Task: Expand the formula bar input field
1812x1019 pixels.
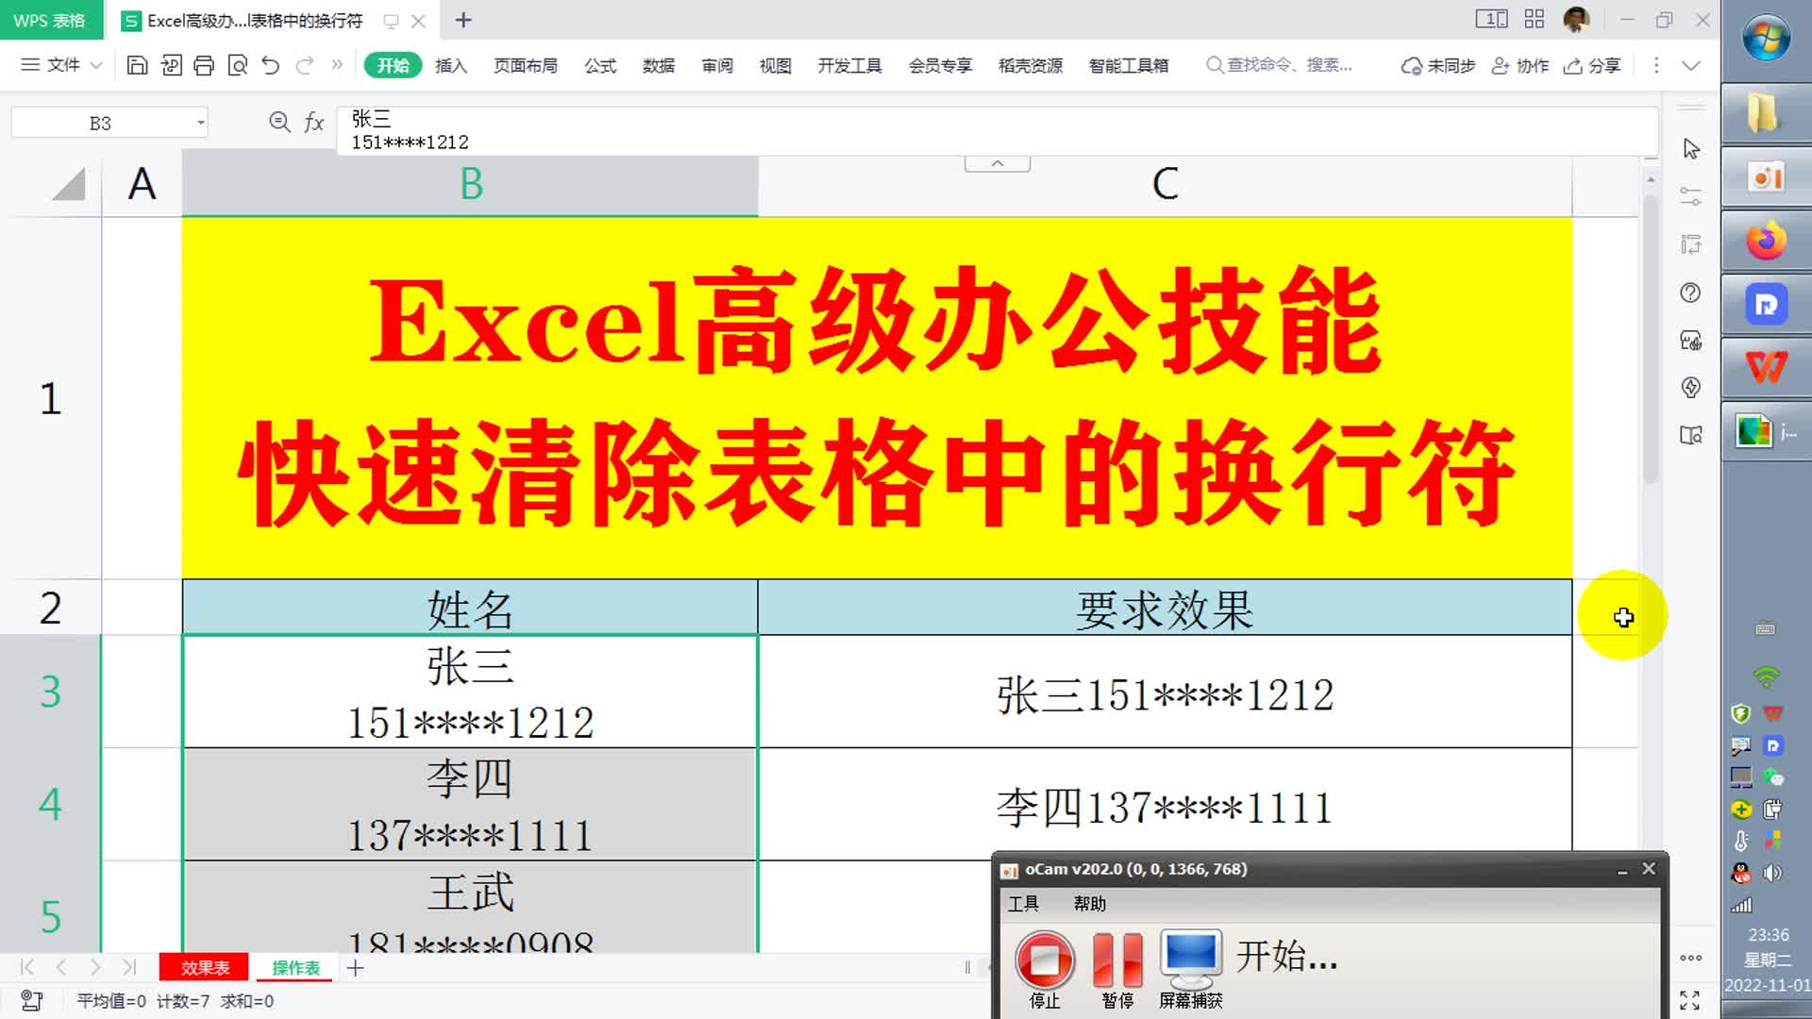Action: click(996, 161)
